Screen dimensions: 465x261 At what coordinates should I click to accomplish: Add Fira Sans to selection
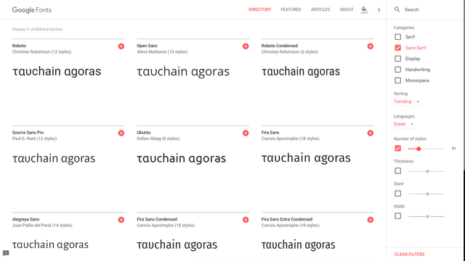[x=370, y=133]
